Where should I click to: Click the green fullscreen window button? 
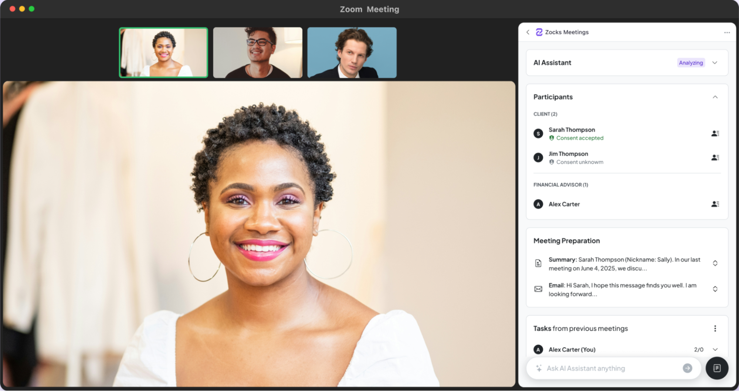point(31,9)
